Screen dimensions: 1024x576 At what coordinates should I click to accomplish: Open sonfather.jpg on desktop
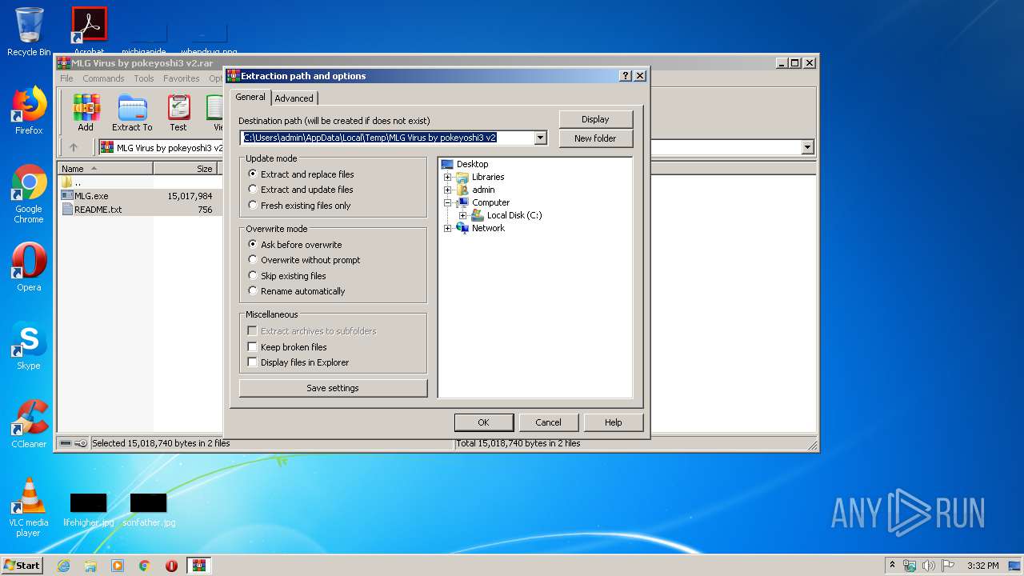(x=149, y=510)
